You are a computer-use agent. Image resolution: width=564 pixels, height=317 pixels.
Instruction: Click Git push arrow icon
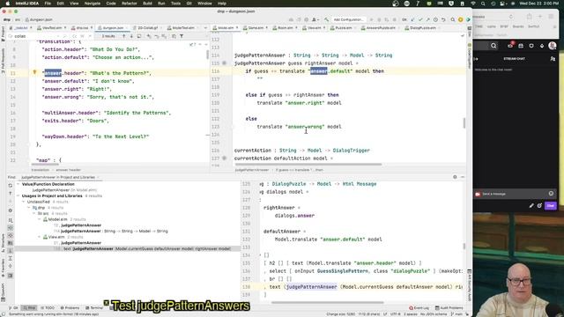pyautogui.click(x=427, y=19)
